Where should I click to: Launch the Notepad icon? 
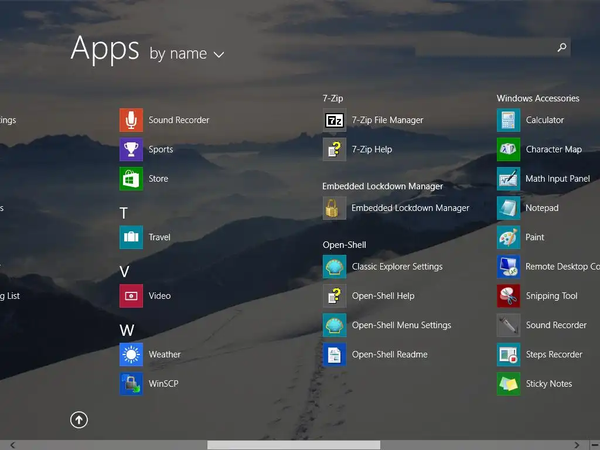tap(508, 208)
